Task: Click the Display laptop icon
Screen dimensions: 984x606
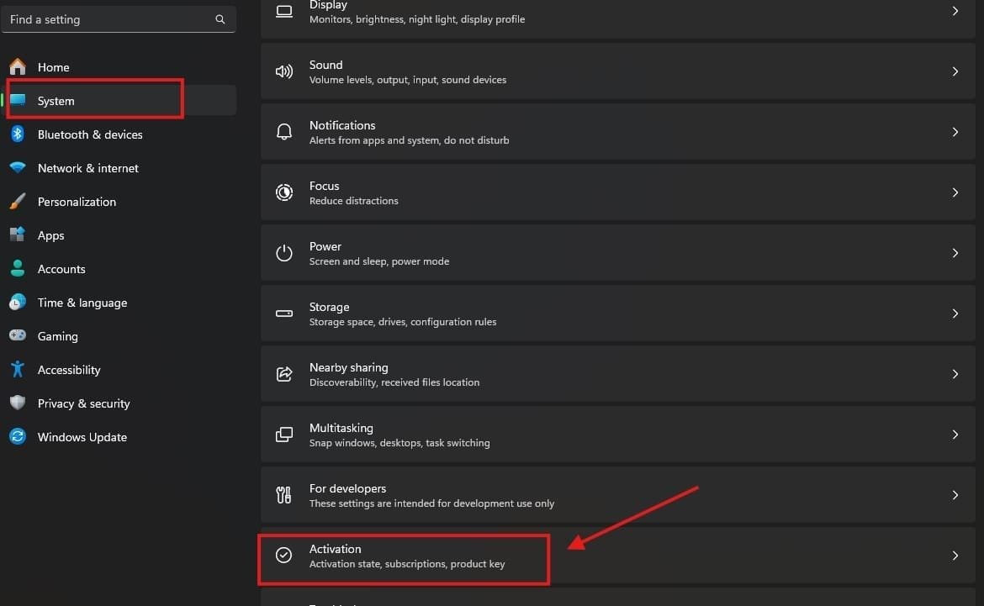Action: point(284,11)
